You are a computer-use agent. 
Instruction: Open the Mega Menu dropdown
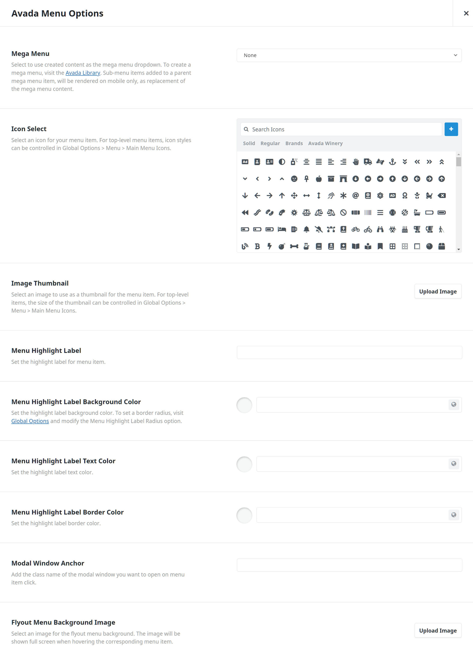[x=349, y=55]
